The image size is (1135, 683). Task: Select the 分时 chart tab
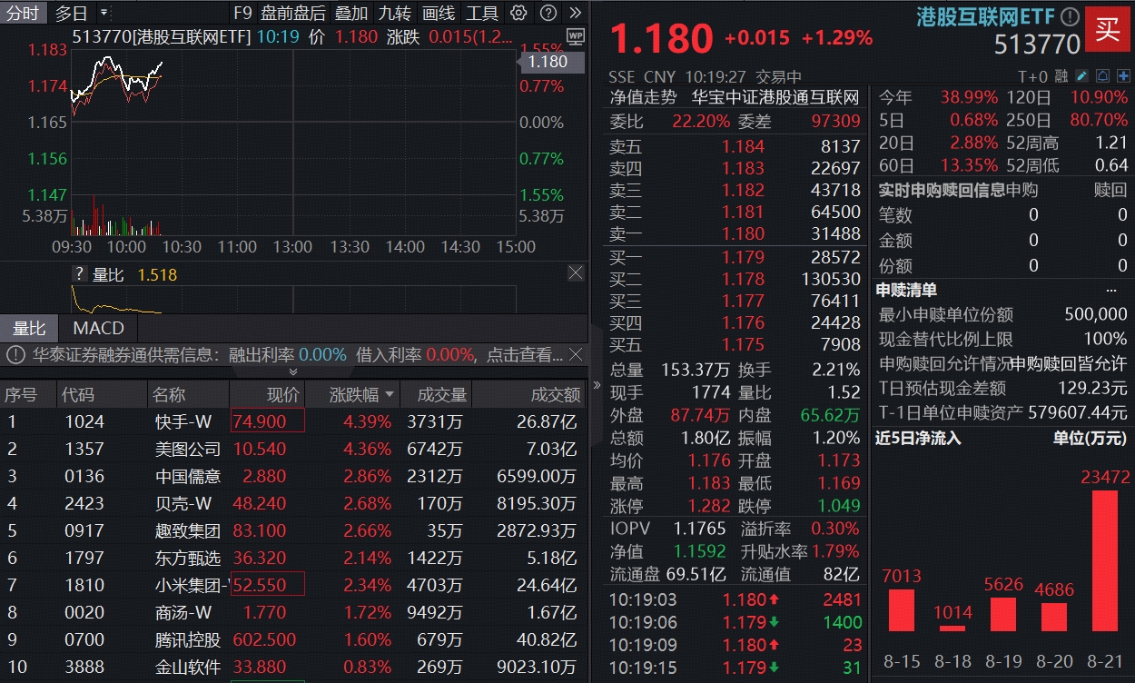(22, 13)
